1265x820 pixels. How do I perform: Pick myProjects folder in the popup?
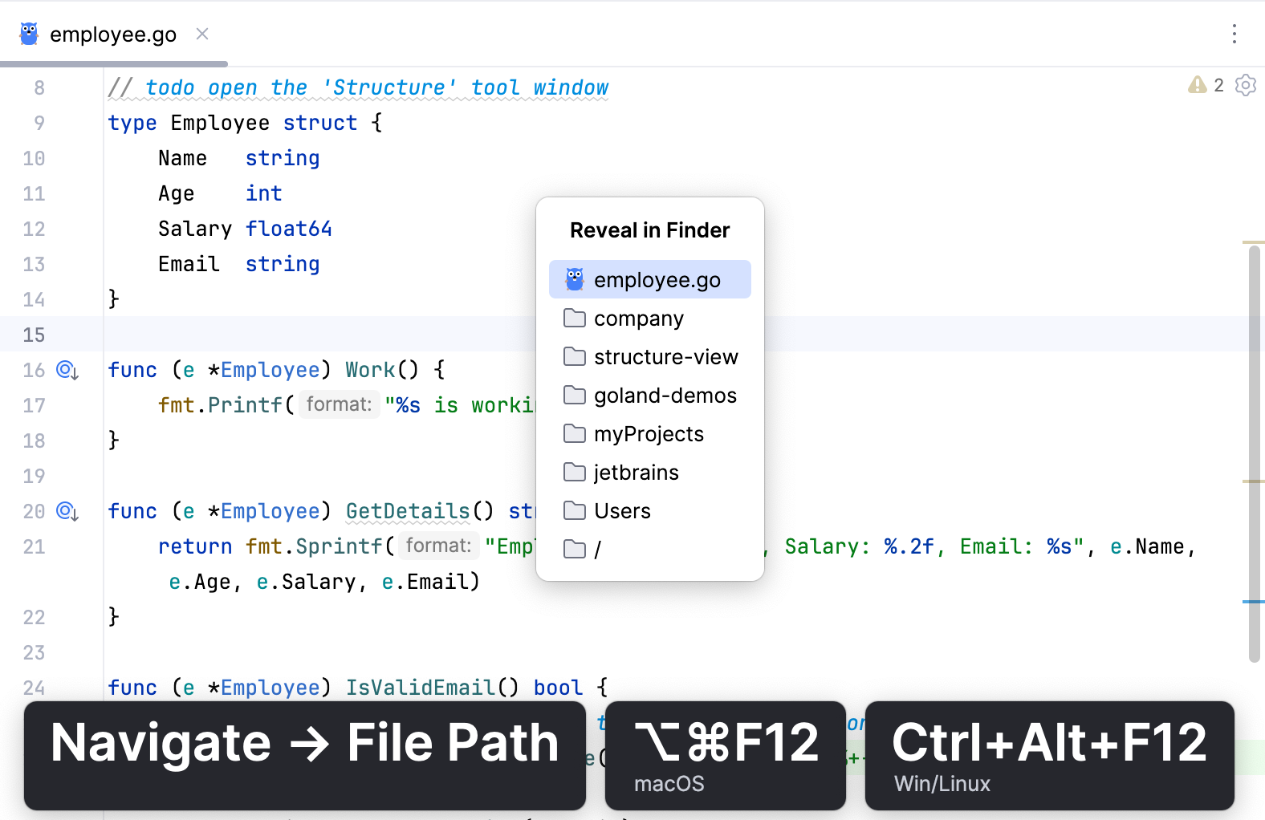point(649,434)
